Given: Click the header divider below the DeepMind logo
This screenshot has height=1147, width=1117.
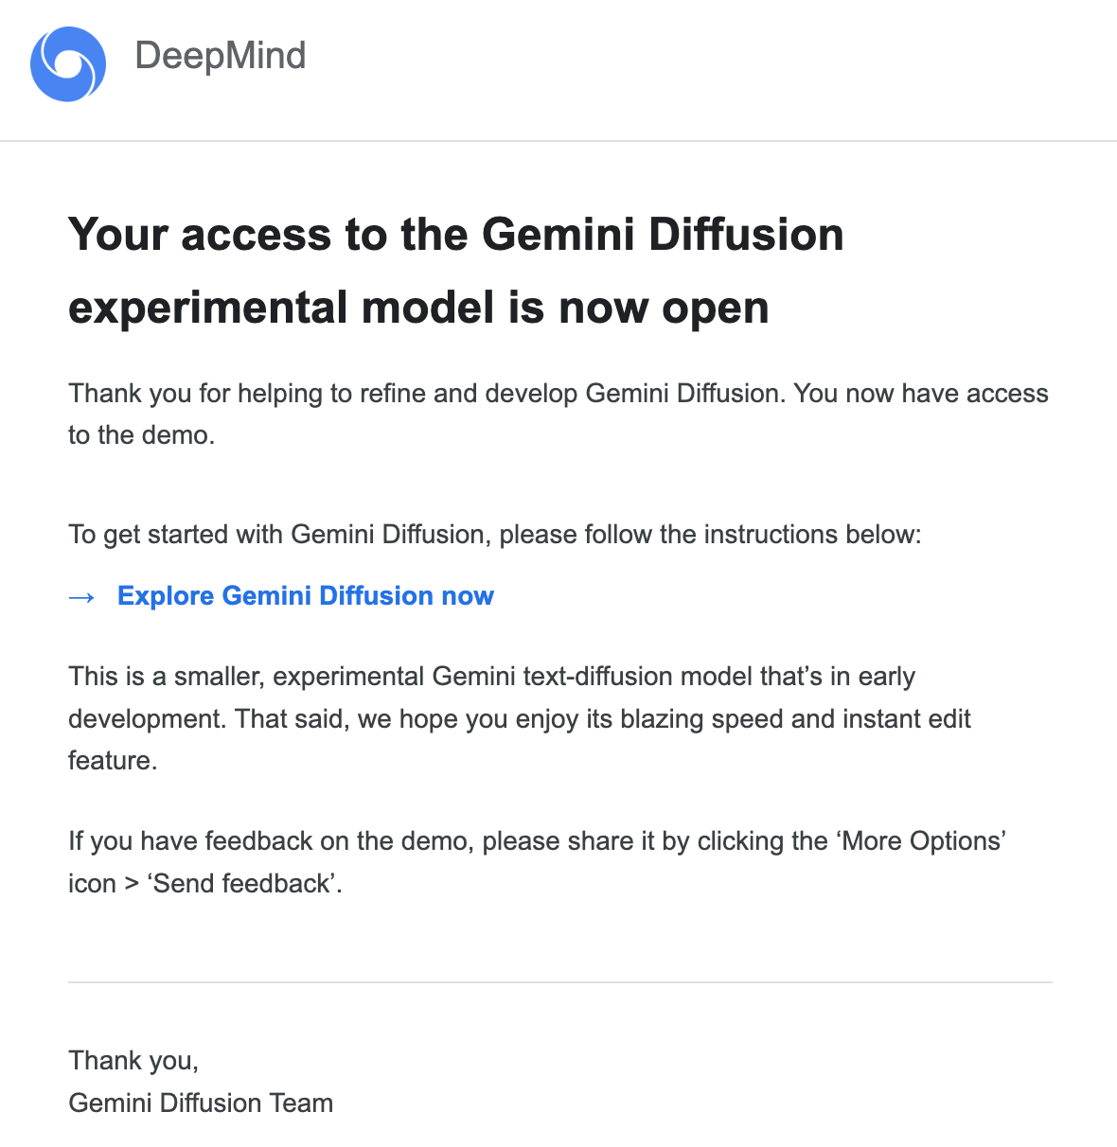Looking at the screenshot, I should coord(558,141).
